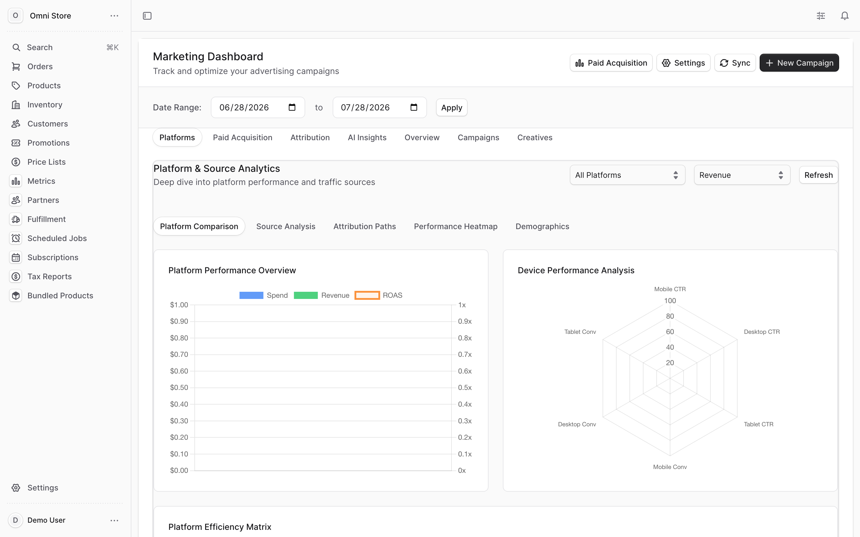This screenshot has width=860, height=537.
Task: Click the Settings button in dashboard header
Action: click(684, 63)
